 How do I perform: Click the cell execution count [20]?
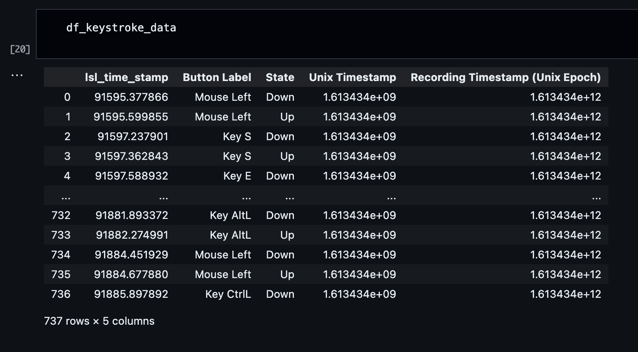point(20,49)
